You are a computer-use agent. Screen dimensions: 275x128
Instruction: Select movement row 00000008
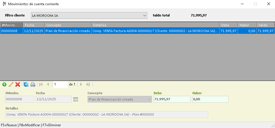[x=12, y=31]
